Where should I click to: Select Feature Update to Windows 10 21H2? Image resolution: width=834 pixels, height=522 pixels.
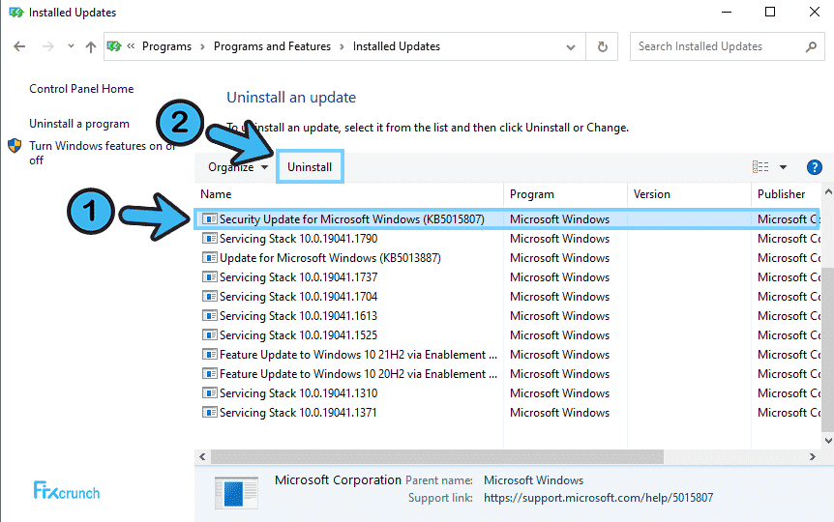coord(507,355)
